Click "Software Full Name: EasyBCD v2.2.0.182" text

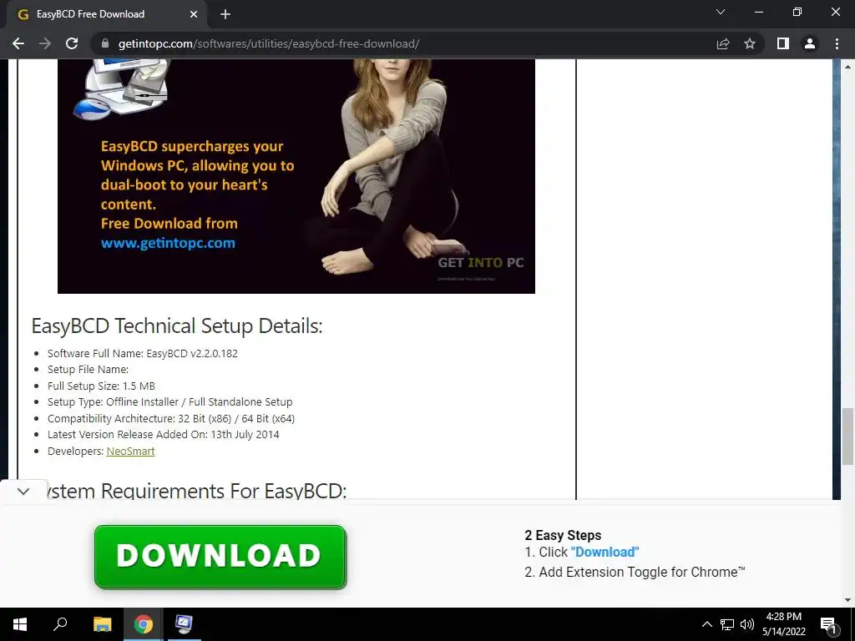pyautogui.click(x=143, y=353)
